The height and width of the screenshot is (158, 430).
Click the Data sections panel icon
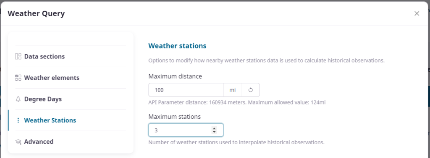pos(18,56)
